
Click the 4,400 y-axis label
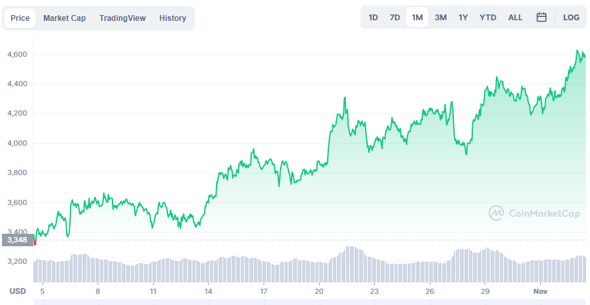click(17, 84)
